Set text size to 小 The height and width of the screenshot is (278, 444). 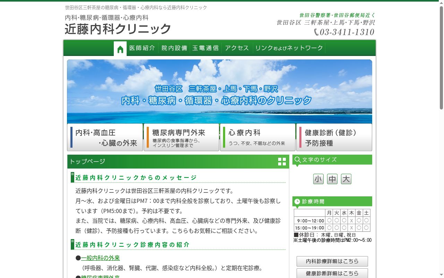click(318, 179)
